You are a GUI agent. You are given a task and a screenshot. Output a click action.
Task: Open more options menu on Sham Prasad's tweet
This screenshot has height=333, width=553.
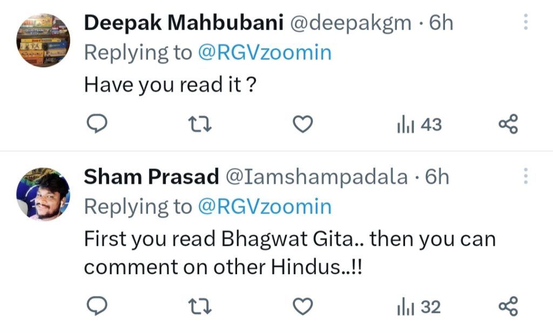[x=527, y=177]
